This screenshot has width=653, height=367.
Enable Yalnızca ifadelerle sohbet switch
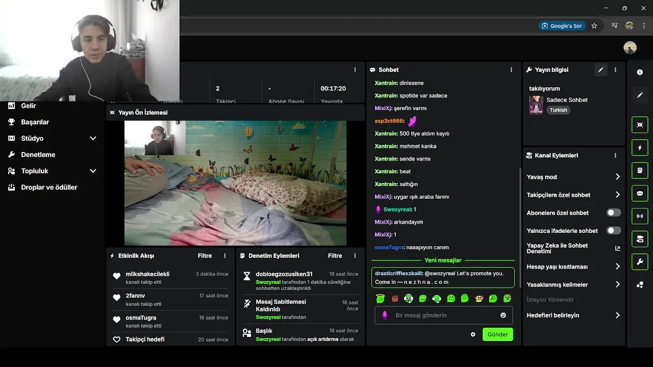(x=614, y=230)
